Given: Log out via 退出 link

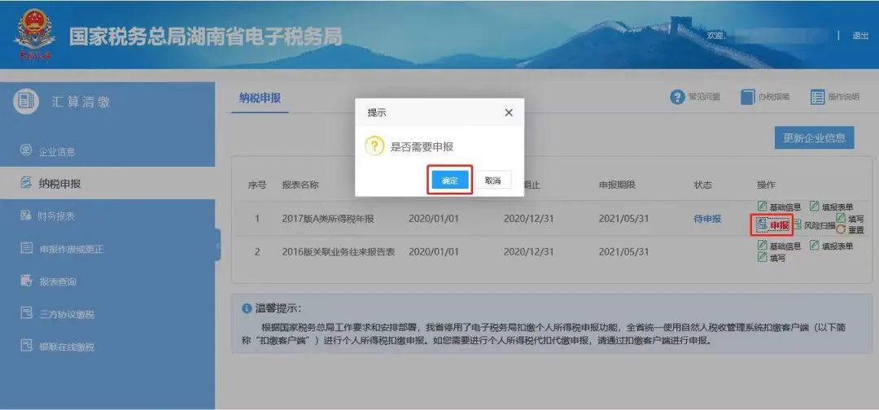Looking at the screenshot, I should 860,35.
